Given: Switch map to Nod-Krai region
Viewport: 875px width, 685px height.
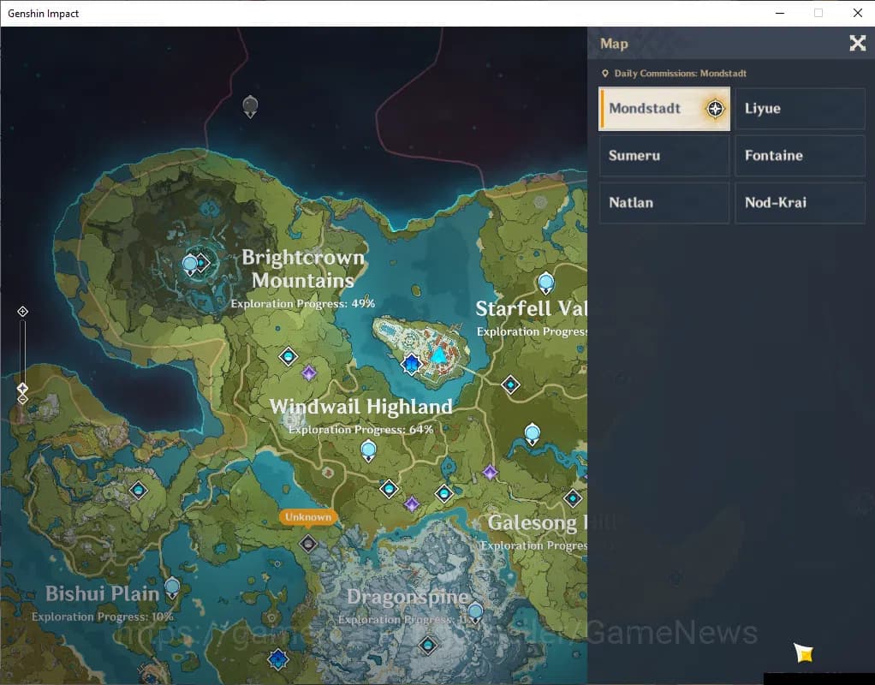Looking at the screenshot, I should [x=800, y=203].
